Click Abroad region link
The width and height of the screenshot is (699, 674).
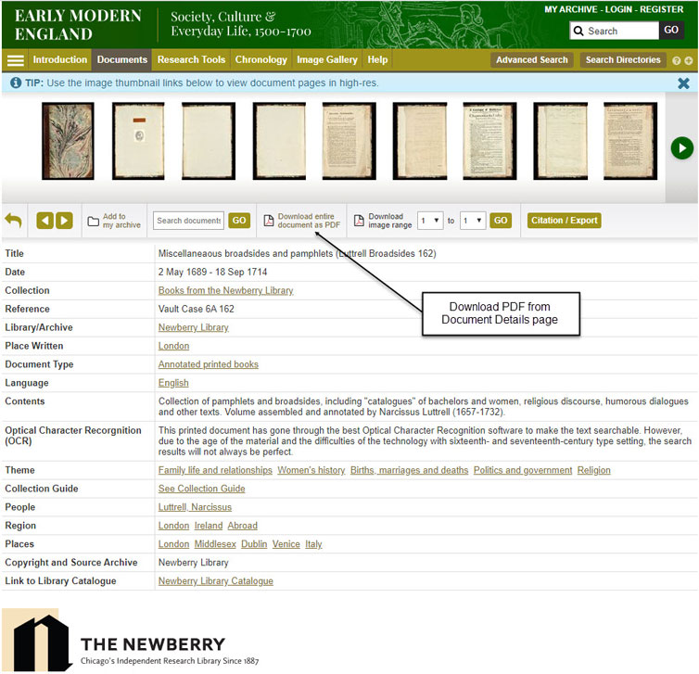click(x=243, y=526)
